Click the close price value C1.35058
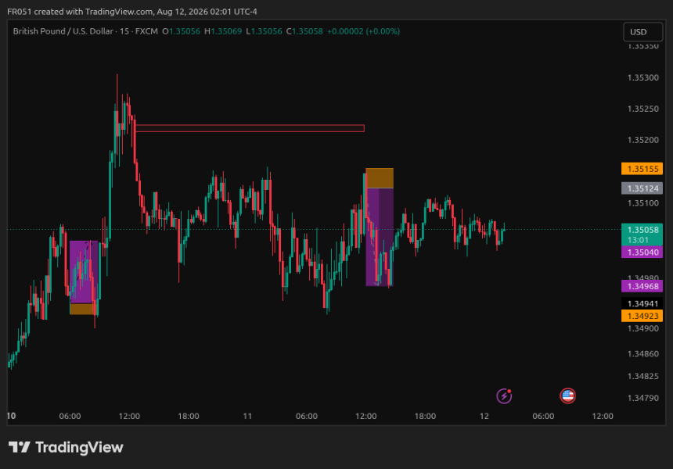This screenshot has width=673, height=469. [x=304, y=31]
